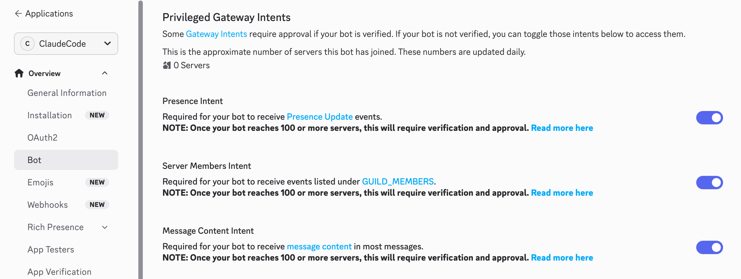Click the back arrow beside Applications
The image size is (741, 279).
(x=18, y=13)
